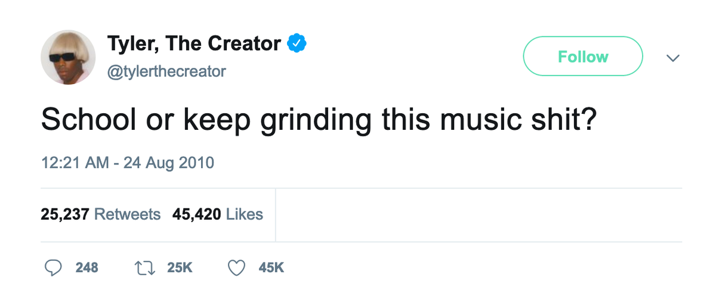This screenshot has height=302, width=716.
Task: Click the reply speech bubble icon
Action: pos(54,268)
